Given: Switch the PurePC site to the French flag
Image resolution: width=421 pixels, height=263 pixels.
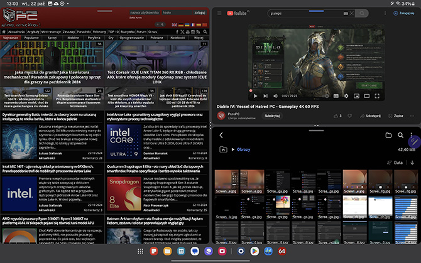Looking at the screenshot, I should 193,24.
